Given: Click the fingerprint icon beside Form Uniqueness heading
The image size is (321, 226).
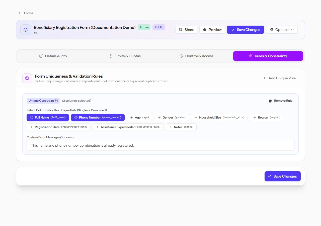Looking at the screenshot, I should click(27, 78).
